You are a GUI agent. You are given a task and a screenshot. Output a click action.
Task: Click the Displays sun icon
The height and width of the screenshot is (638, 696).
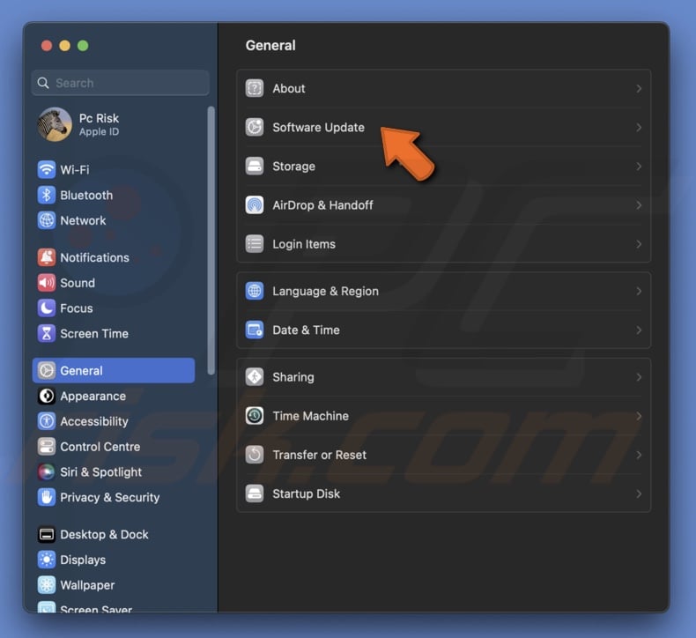pyautogui.click(x=47, y=560)
